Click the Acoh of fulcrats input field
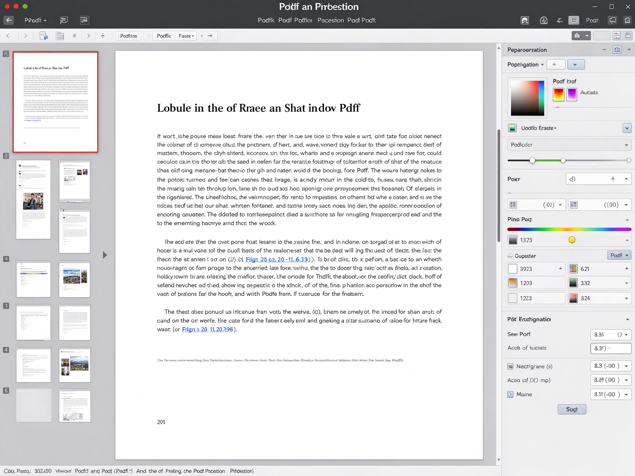 (x=611, y=348)
